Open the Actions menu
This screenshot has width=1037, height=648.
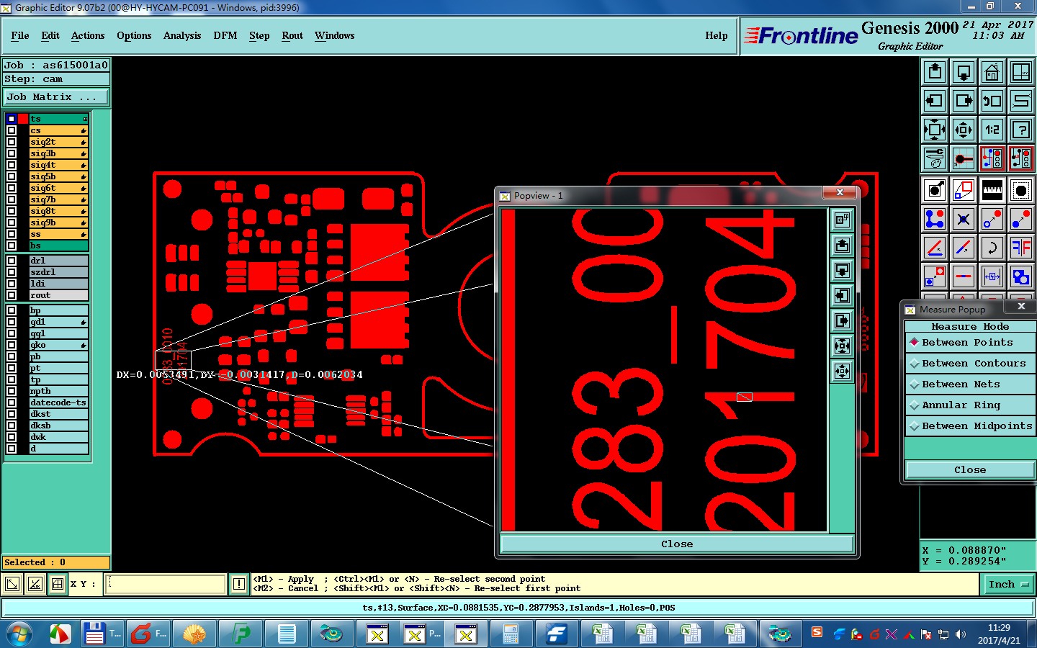[88, 35]
